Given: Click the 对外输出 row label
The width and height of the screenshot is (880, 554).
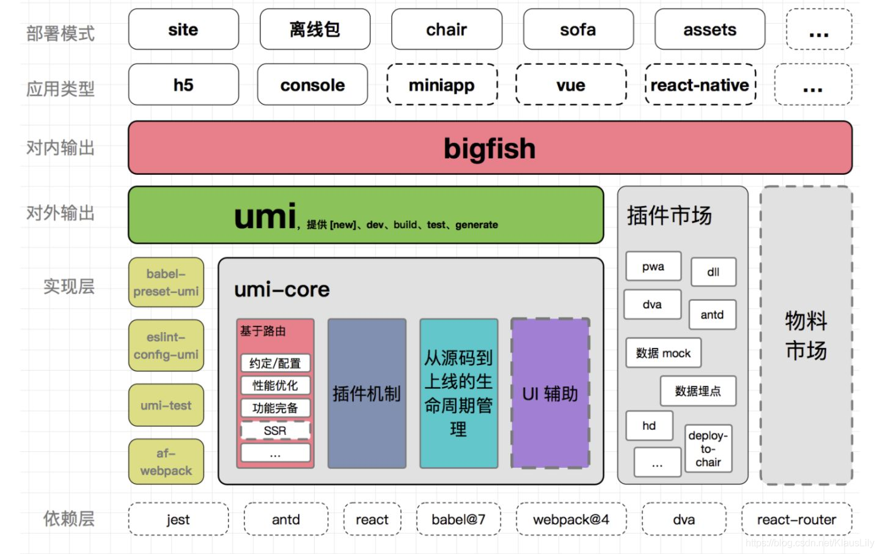Looking at the screenshot, I should (61, 213).
